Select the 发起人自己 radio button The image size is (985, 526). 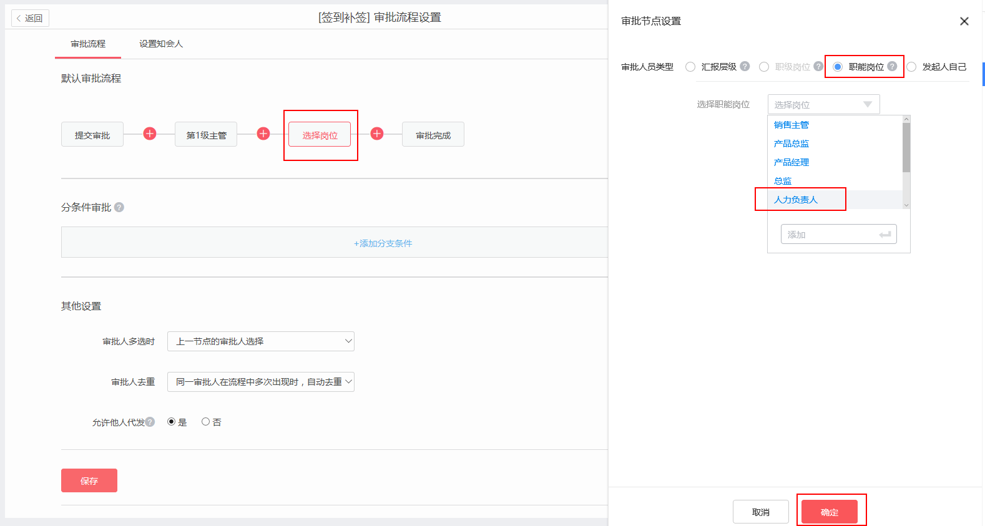pos(911,67)
